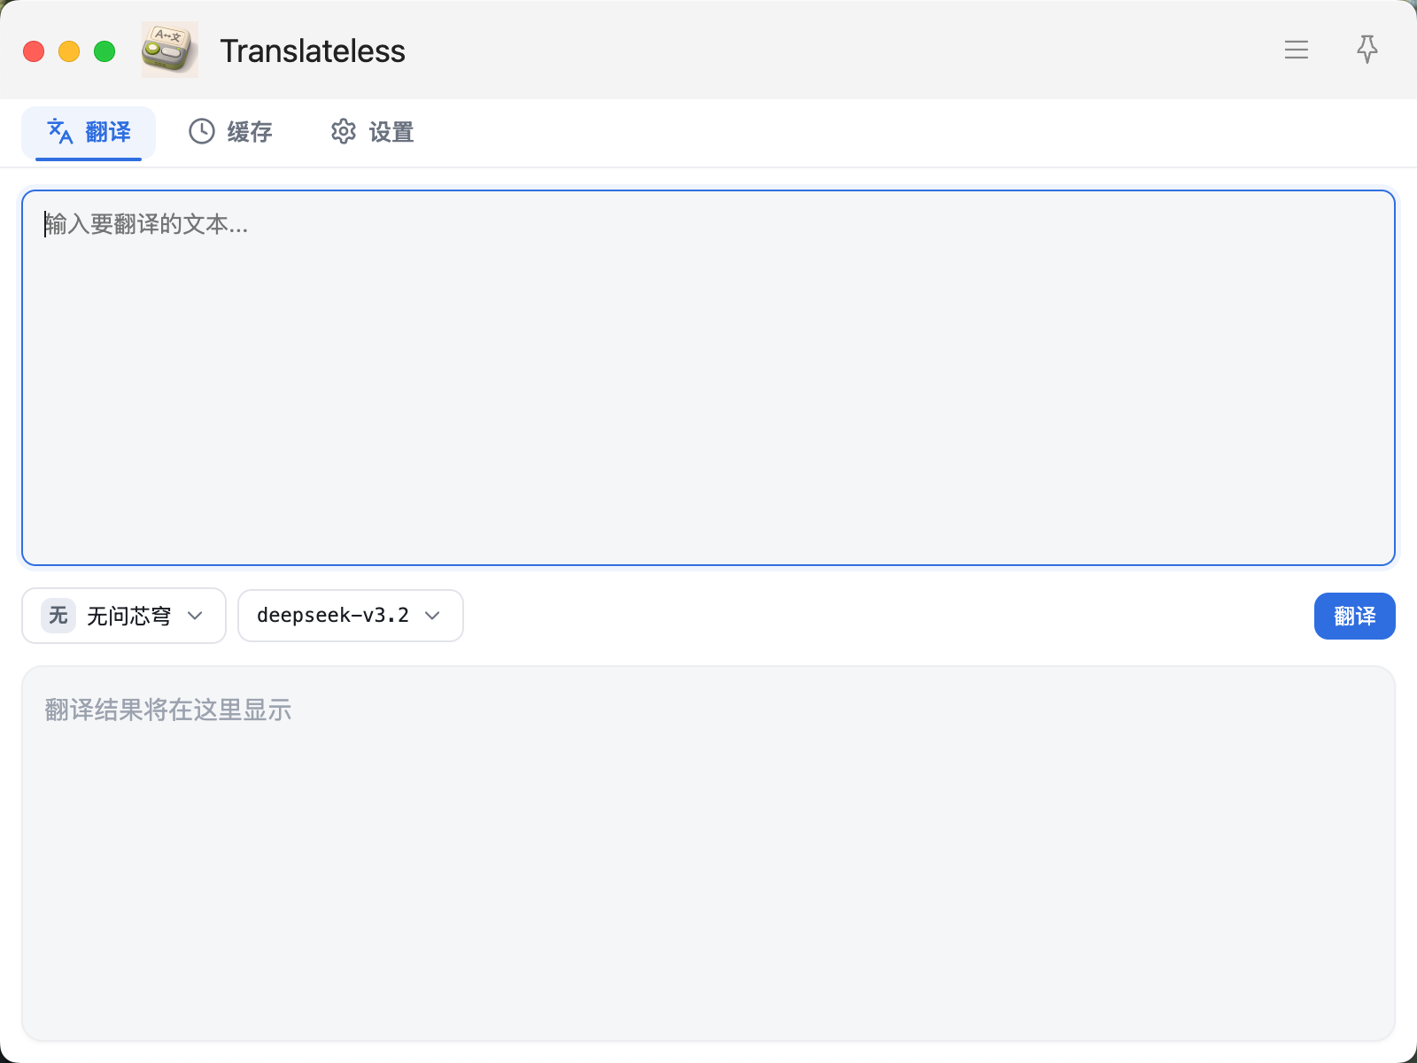Image resolution: width=1417 pixels, height=1063 pixels.
Task: Open the deepseek-v3.2 model dropdown
Action: [333, 616]
